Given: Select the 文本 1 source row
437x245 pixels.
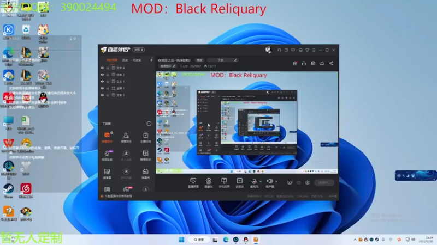Looking at the screenshot, I should tap(127, 81).
